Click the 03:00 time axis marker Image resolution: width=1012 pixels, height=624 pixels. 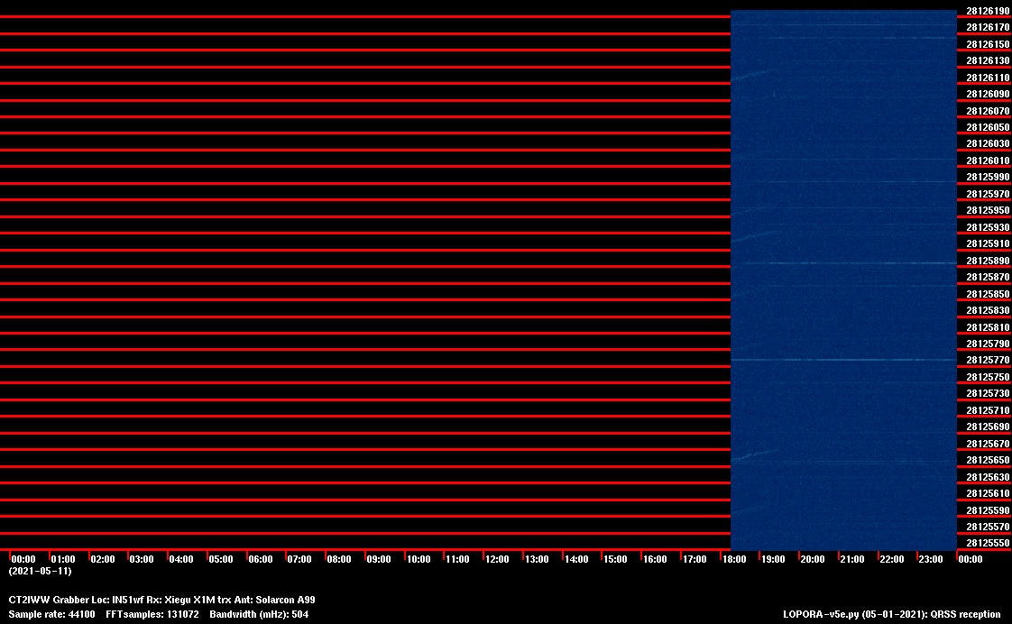point(142,559)
